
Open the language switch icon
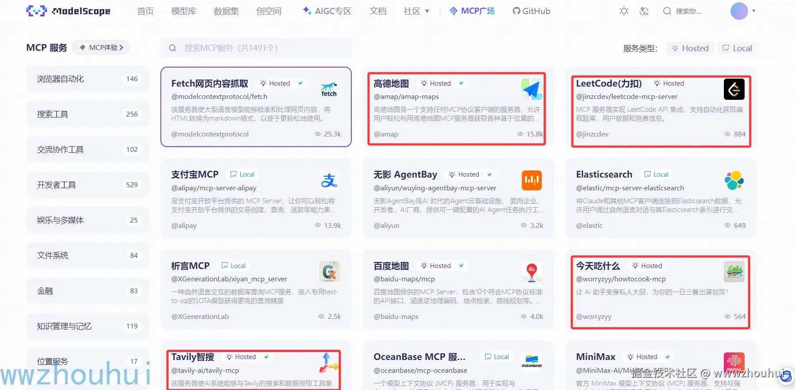tap(644, 11)
